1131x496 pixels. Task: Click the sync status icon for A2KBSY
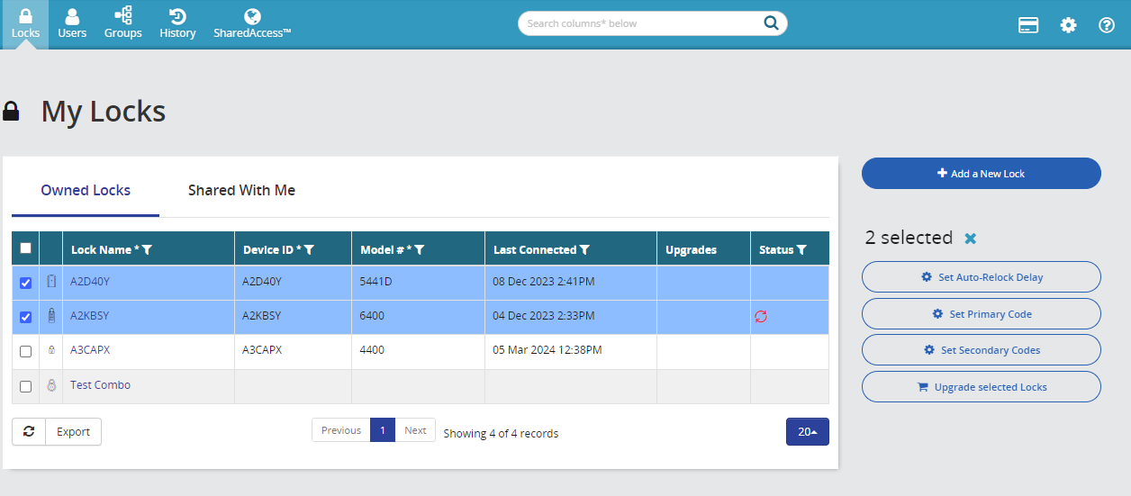pos(761,317)
